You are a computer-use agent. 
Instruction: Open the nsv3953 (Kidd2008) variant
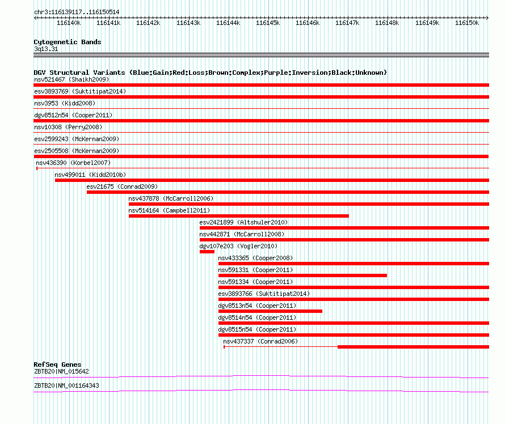click(65, 103)
